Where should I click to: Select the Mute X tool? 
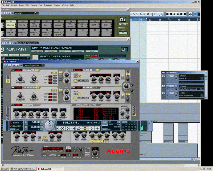[148, 14]
